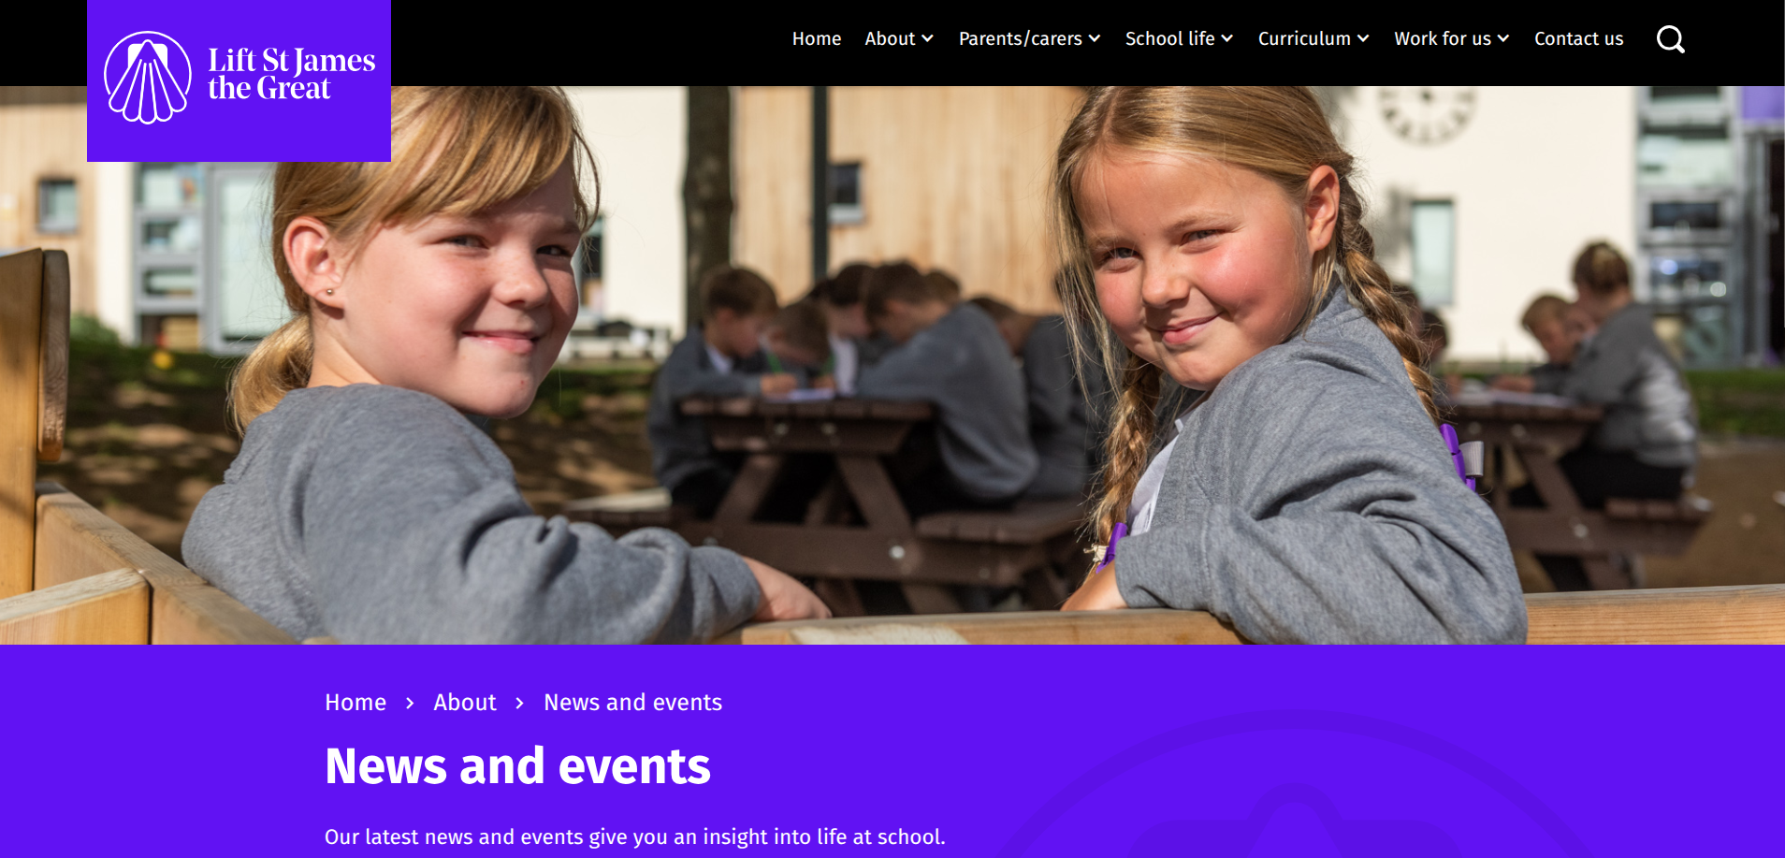This screenshot has height=858, width=1785.
Task: Click the News and events page heading
Action: 517,766
